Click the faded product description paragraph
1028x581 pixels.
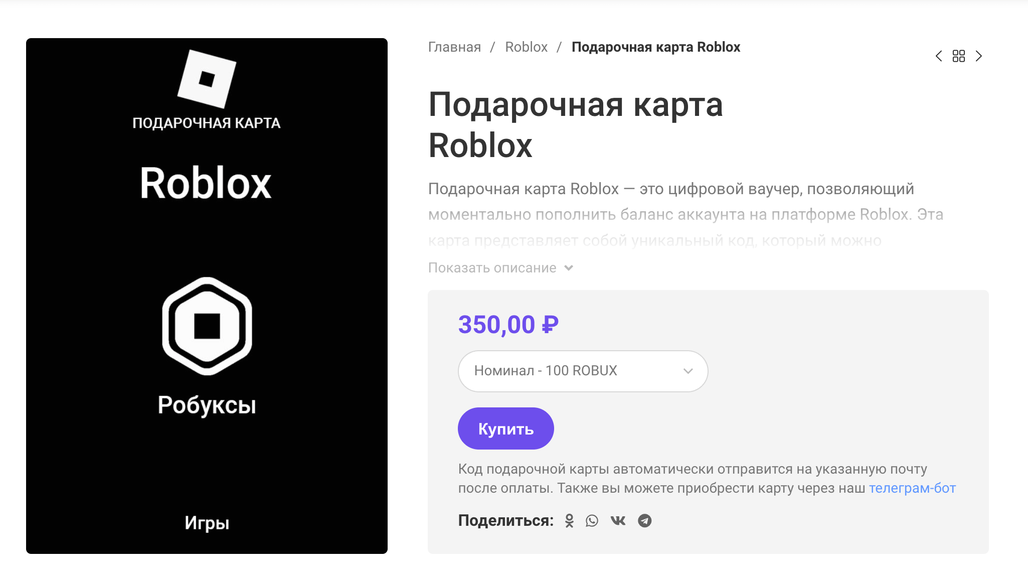685,214
